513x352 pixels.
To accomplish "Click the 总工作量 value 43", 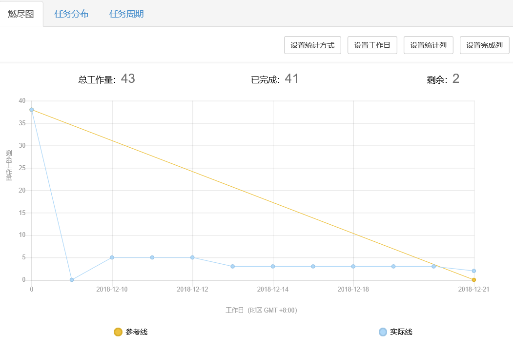I will click(x=128, y=79).
